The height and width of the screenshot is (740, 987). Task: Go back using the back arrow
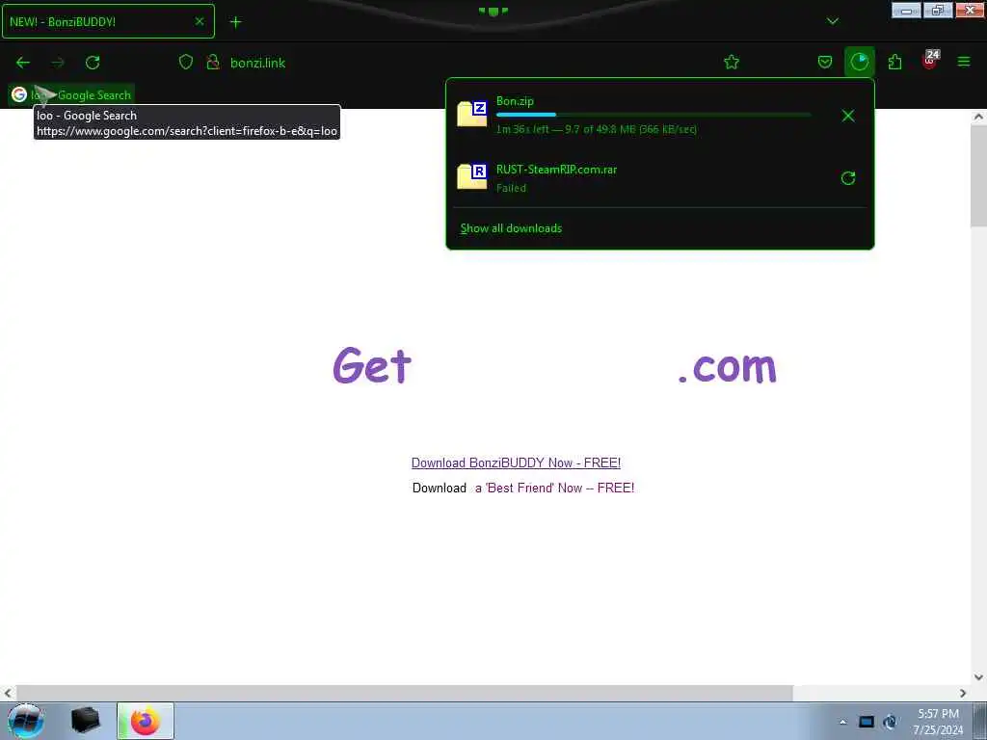(x=23, y=63)
